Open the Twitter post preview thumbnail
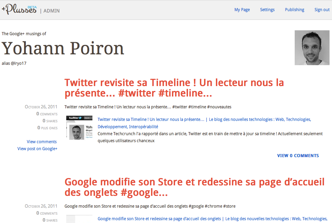 pos(79,128)
